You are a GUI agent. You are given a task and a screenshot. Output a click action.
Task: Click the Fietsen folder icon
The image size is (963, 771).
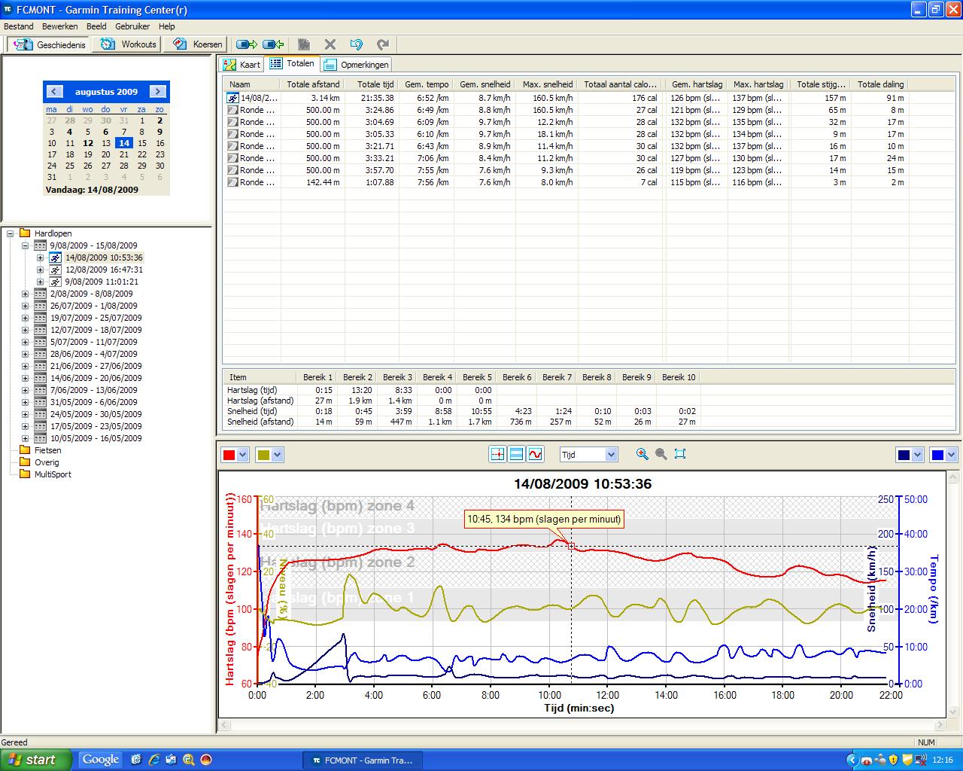click(x=25, y=450)
